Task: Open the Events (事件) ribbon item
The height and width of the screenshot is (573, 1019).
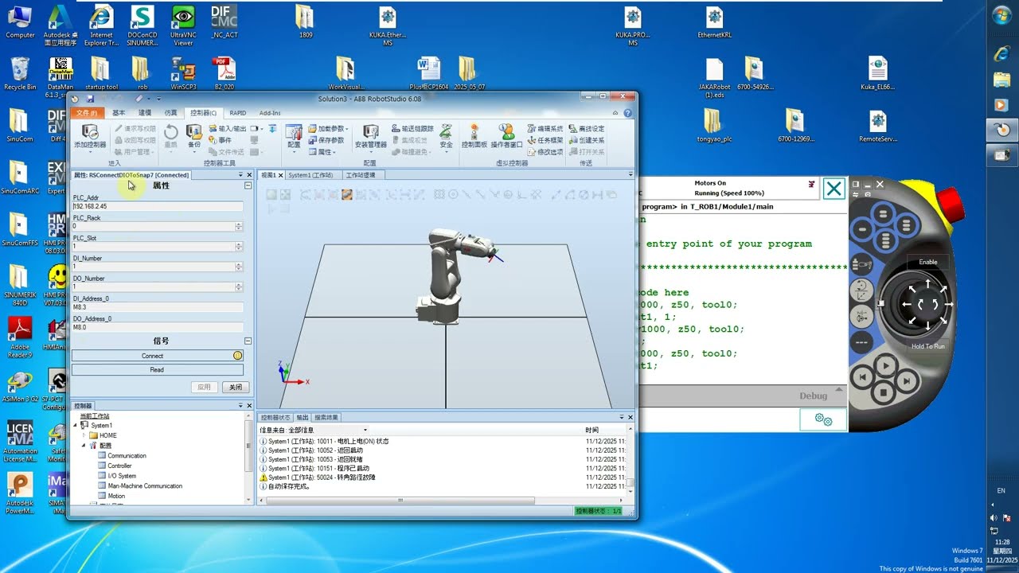Action: coord(221,140)
